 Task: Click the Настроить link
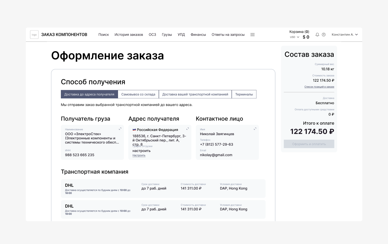139,155
